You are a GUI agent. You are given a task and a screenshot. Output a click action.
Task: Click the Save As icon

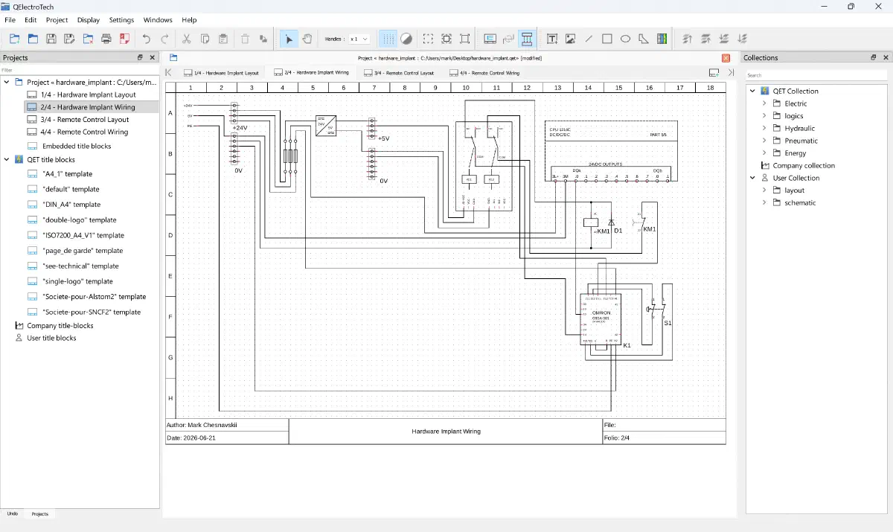point(69,39)
